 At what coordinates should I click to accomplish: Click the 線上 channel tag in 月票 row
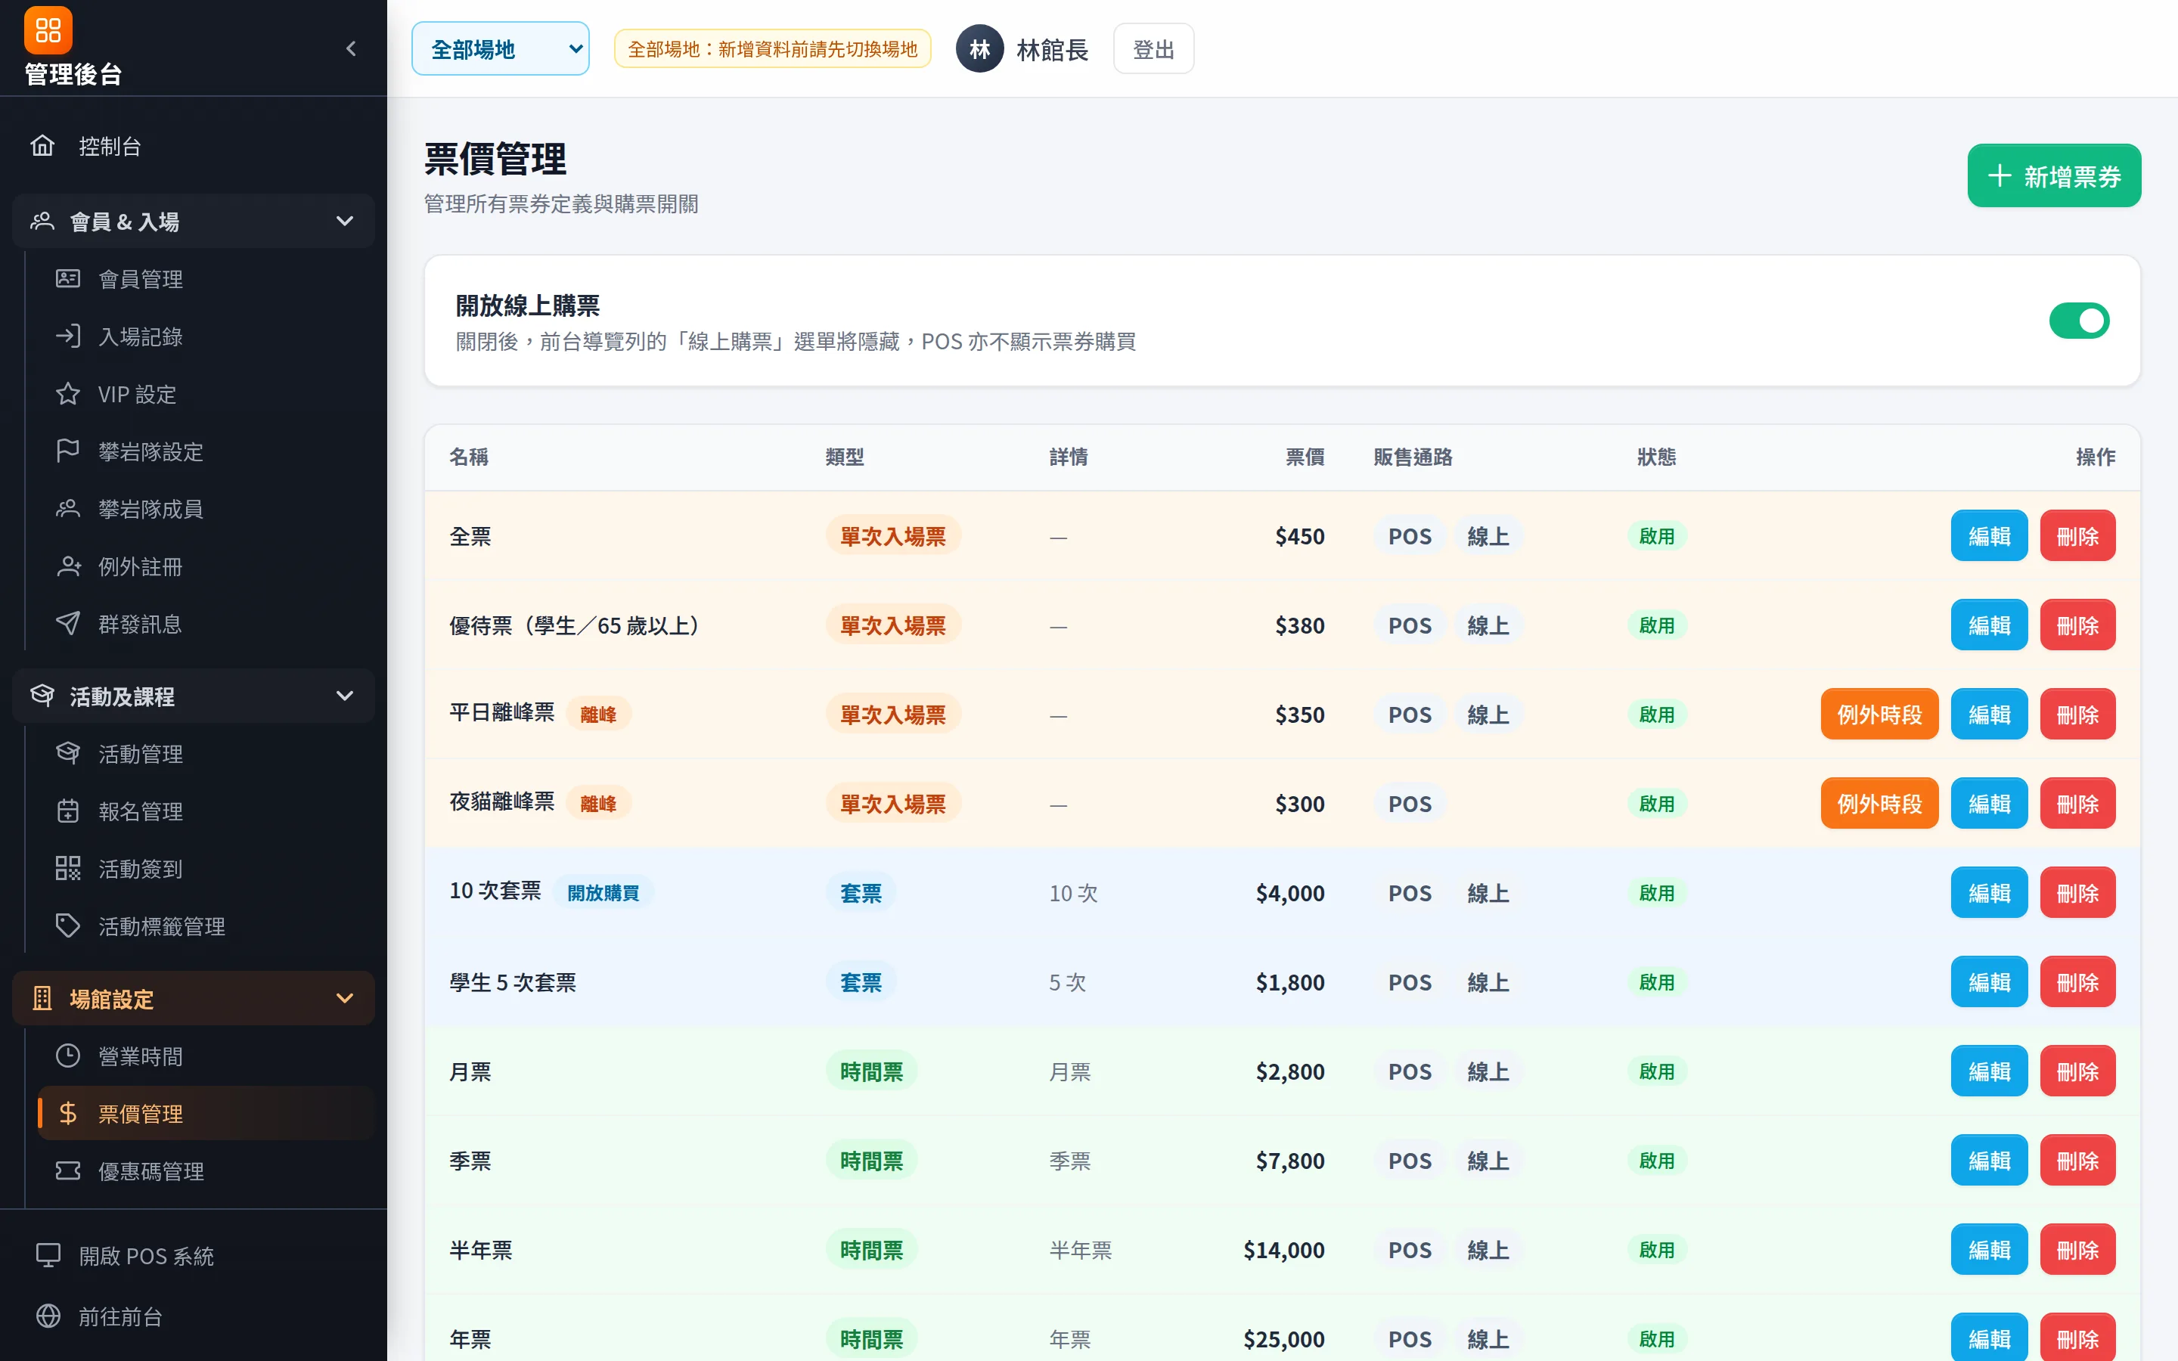click(1488, 1071)
